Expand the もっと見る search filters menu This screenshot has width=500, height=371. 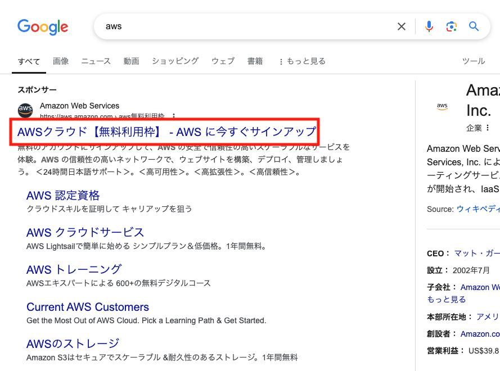tap(302, 61)
